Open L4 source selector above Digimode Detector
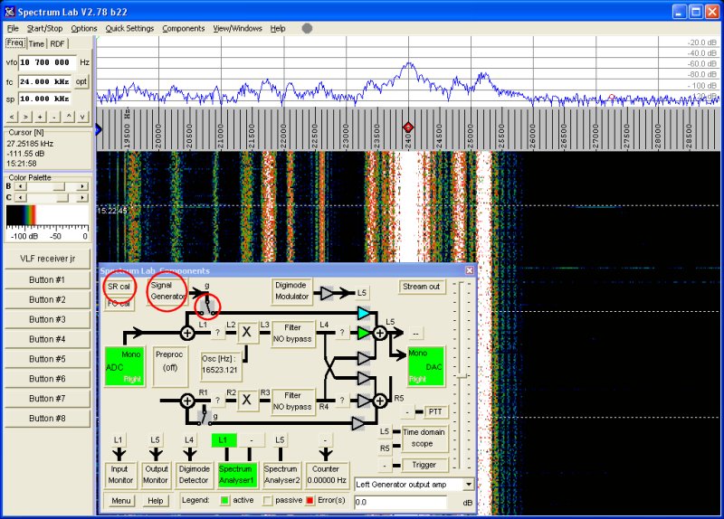Screen dimensions: 724x519 point(189,440)
